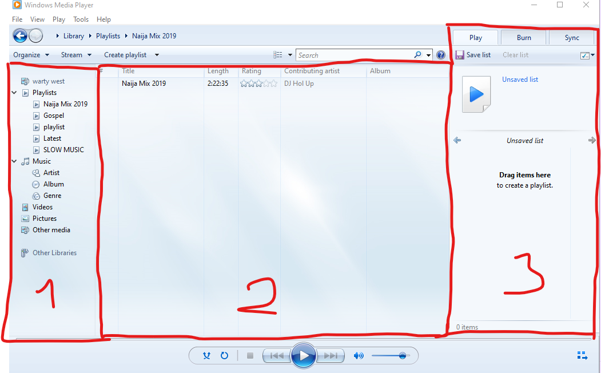Click the Clear list button
The image size is (601, 373).
516,55
